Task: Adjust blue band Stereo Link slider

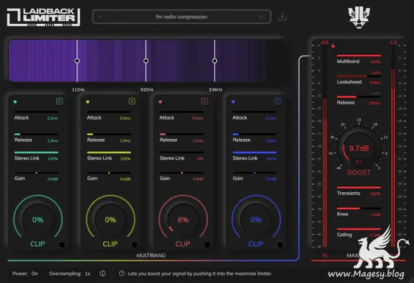Action: pyautogui.click(x=255, y=152)
